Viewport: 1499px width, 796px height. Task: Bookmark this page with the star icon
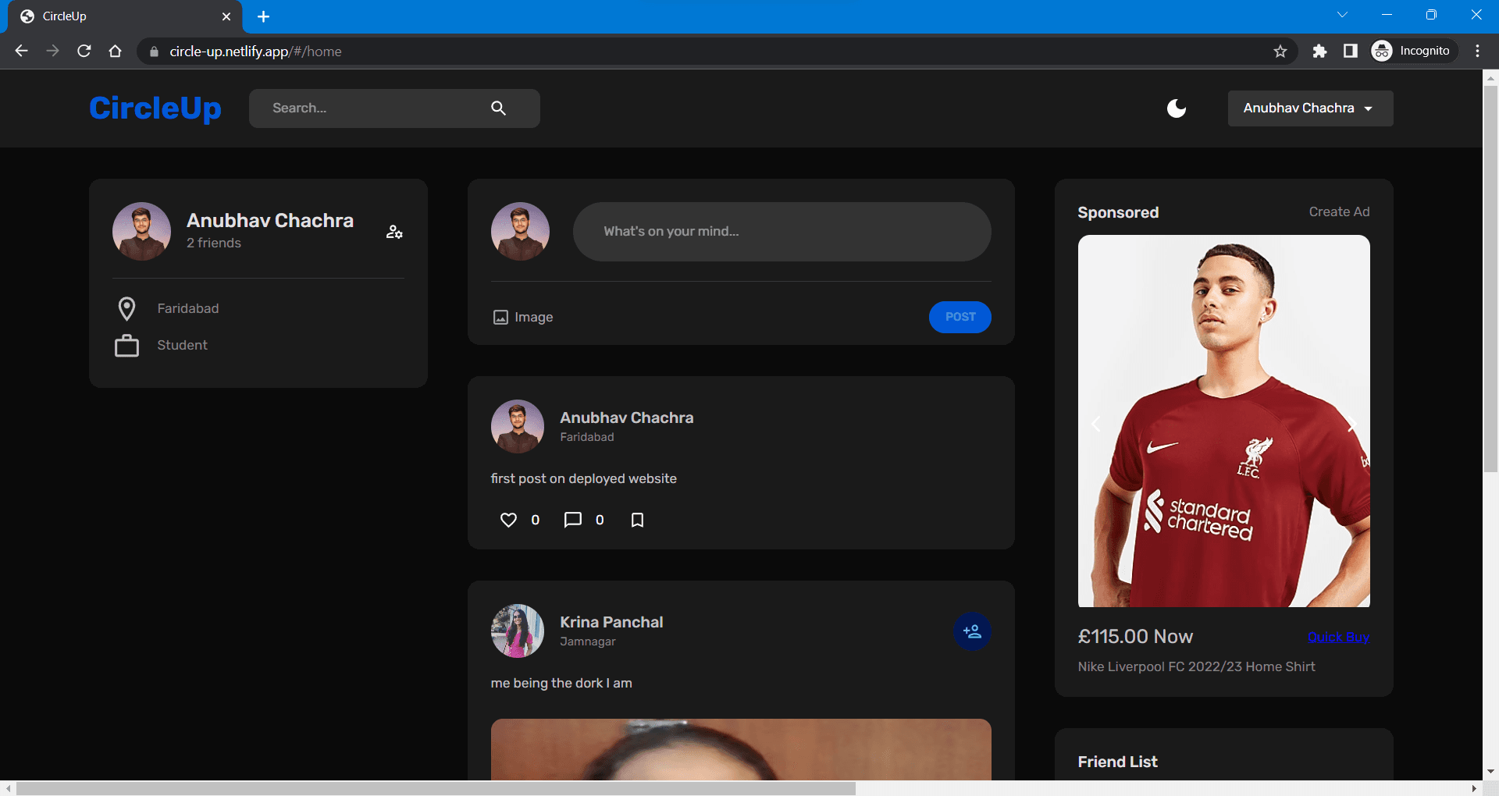1280,52
